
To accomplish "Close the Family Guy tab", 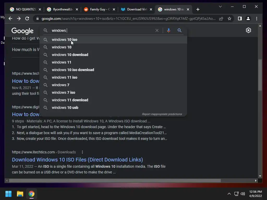I will [114, 9].
